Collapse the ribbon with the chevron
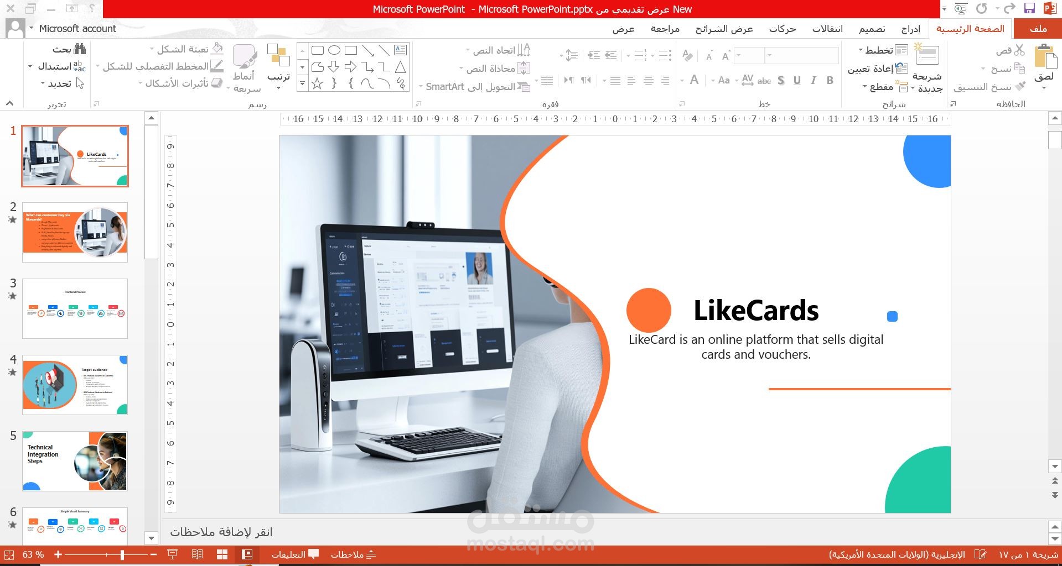 [9, 103]
